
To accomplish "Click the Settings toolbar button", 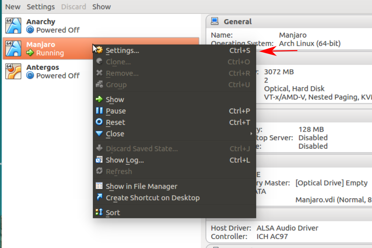I will pyautogui.click(x=40, y=7).
